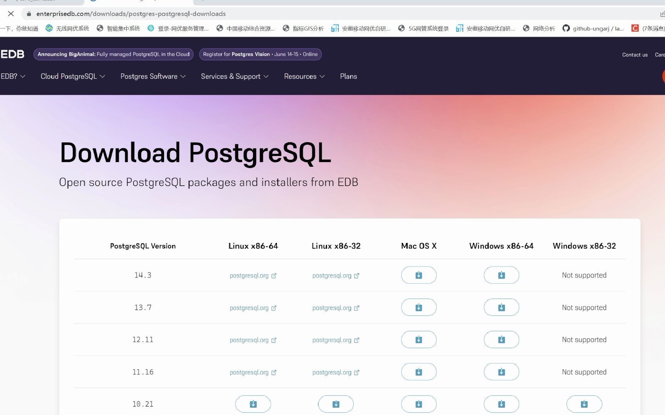Expand the EDB? menu
Image resolution: width=665 pixels, height=415 pixels.
(13, 76)
